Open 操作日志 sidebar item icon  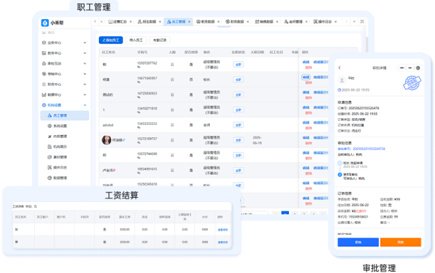[x=50, y=167]
